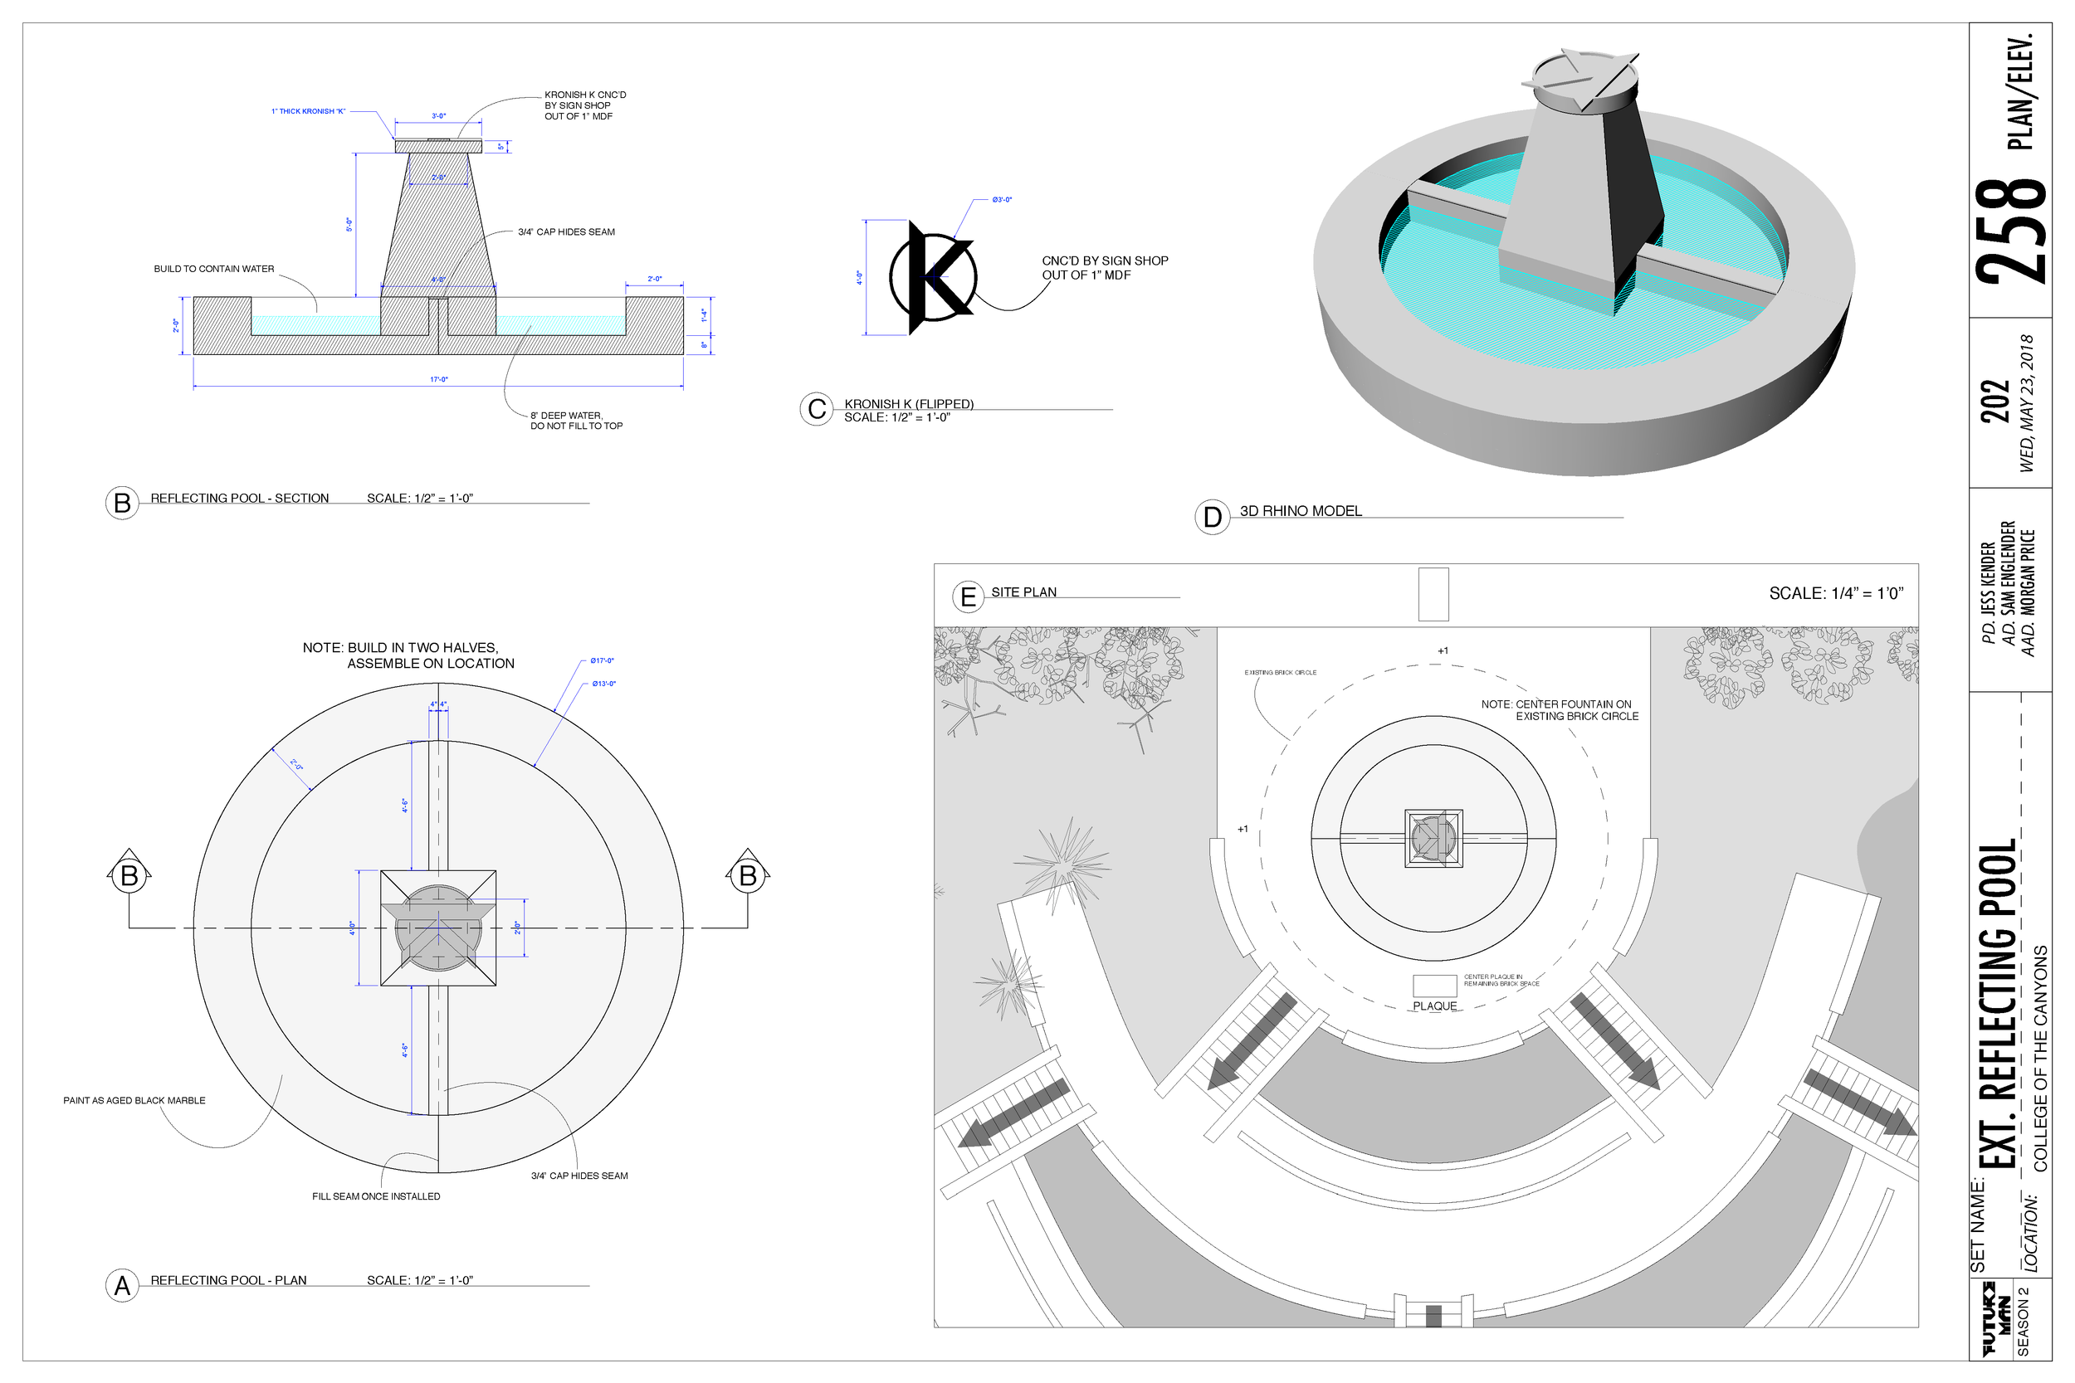The height and width of the screenshot is (1383, 2075).
Task: Click the 17'-0" overall width dimension
Action: 438,379
